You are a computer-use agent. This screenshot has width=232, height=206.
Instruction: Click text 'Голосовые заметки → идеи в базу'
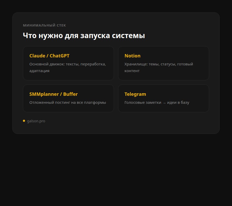pos(157,102)
